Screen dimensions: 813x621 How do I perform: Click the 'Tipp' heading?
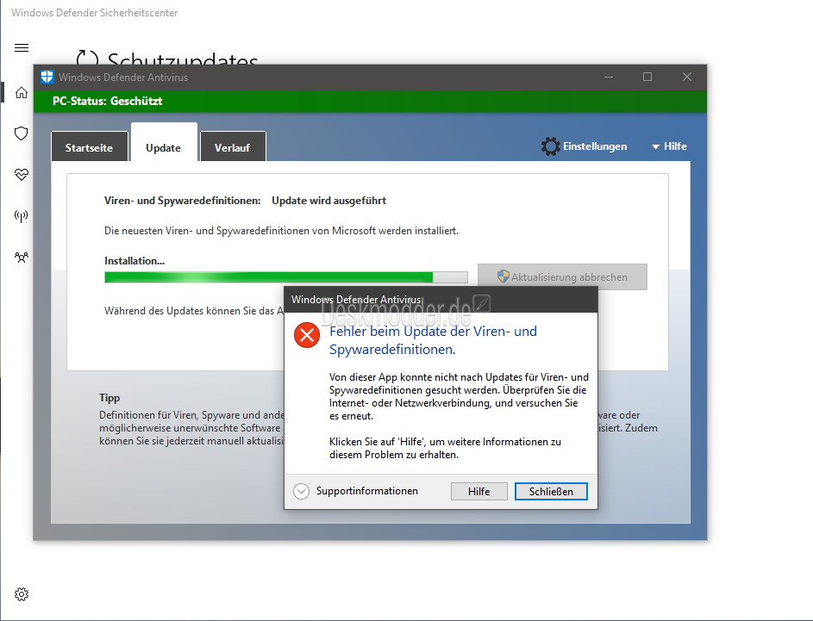click(x=109, y=398)
